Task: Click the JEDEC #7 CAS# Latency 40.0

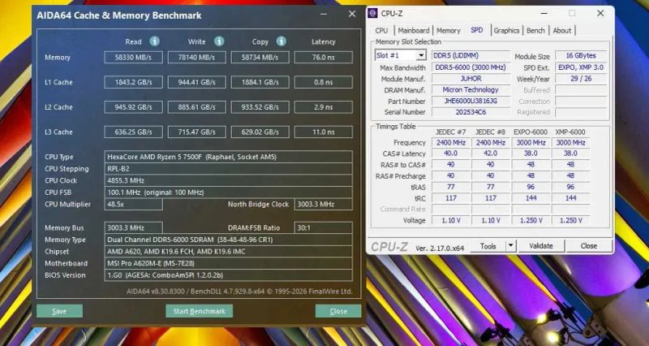Action: [451, 154]
